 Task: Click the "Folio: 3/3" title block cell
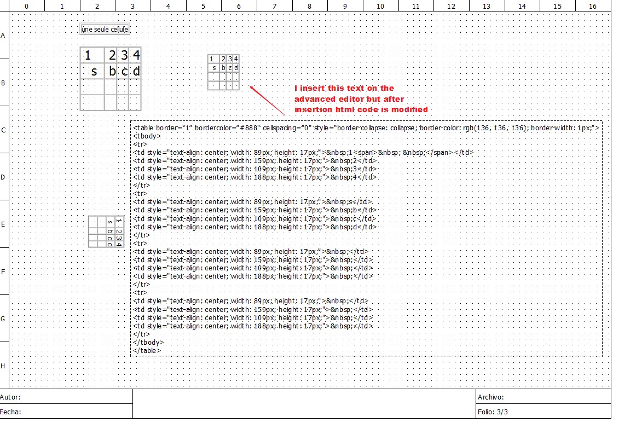pyautogui.click(x=542, y=412)
